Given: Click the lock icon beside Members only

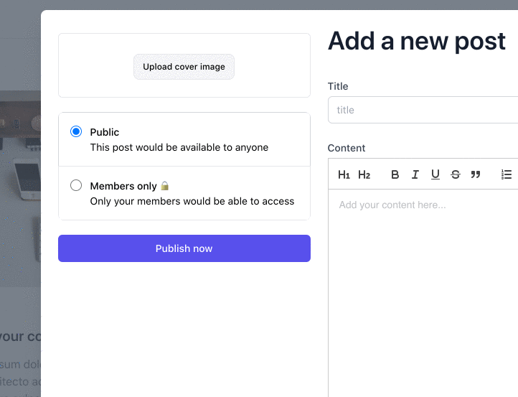Looking at the screenshot, I should 164,186.
